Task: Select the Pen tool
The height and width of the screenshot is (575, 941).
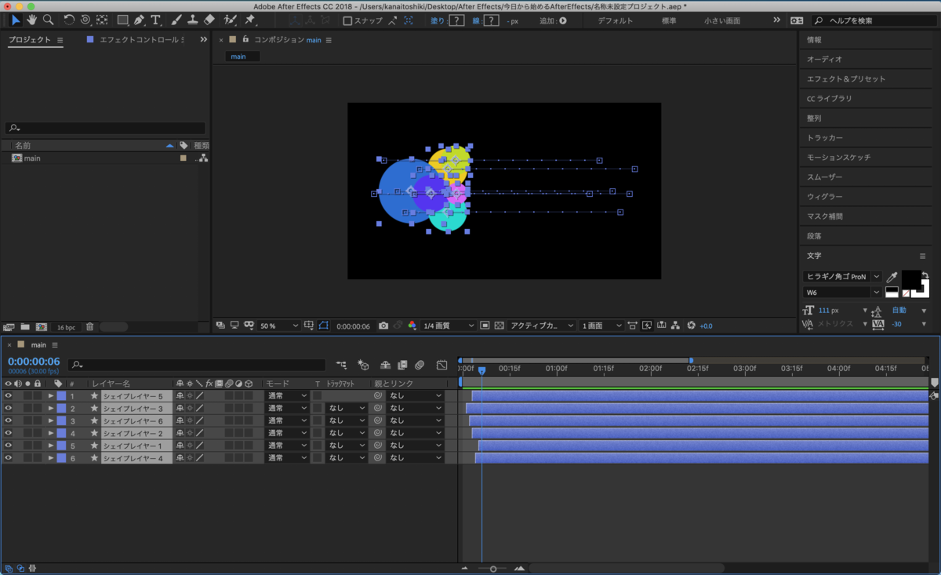Action: (139, 20)
